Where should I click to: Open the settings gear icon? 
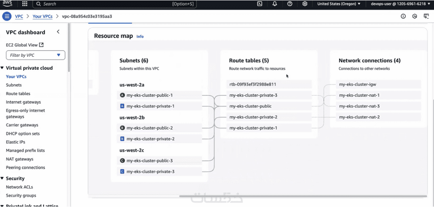pos(305,4)
